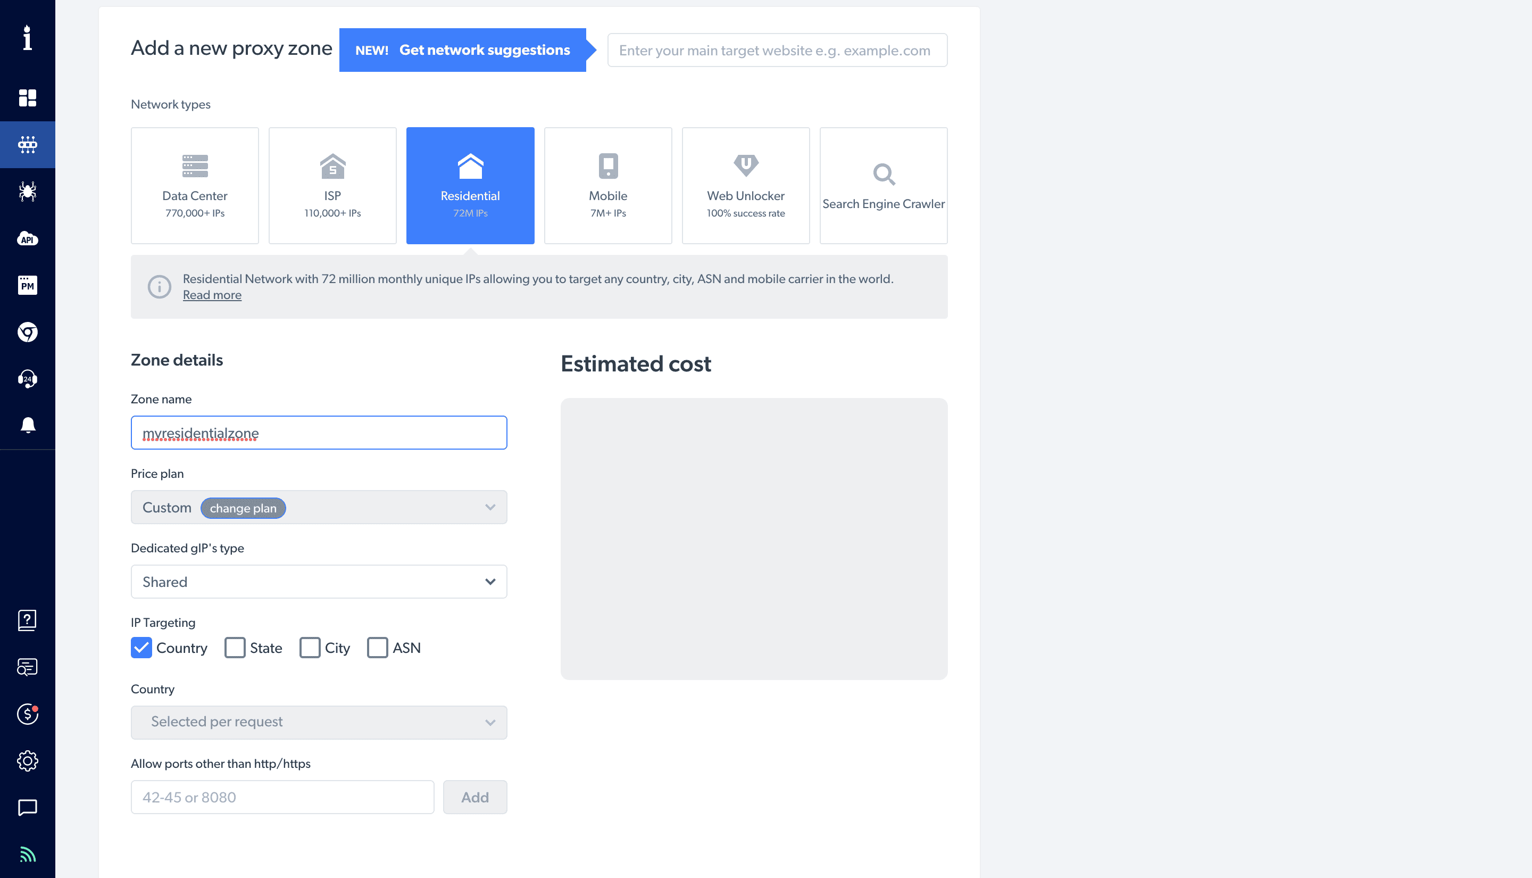Uncheck the Country targeting checkbox
The width and height of the screenshot is (1532, 878).
tap(141, 648)
